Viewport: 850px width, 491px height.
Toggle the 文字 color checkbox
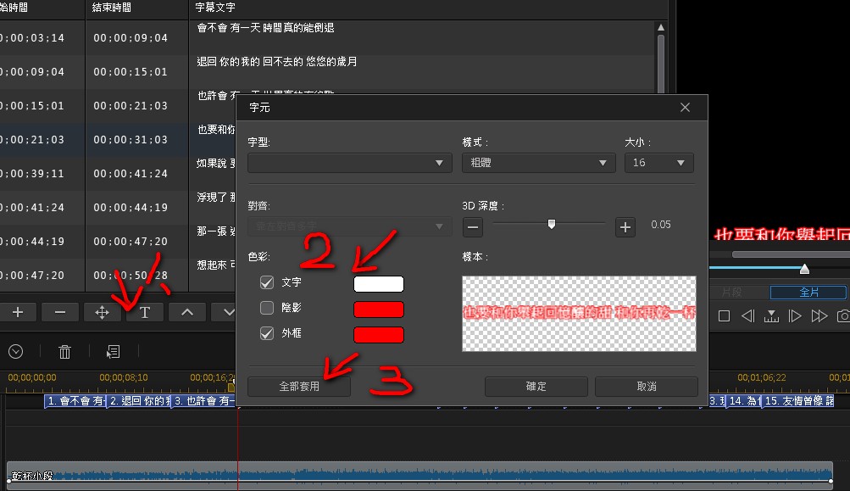[267, 283]
